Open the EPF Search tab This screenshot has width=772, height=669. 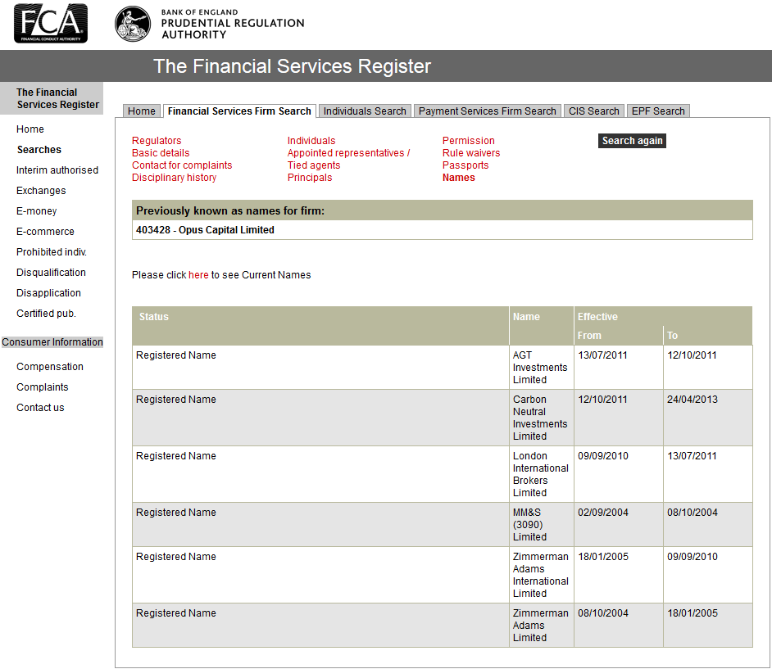pos(658,111)
